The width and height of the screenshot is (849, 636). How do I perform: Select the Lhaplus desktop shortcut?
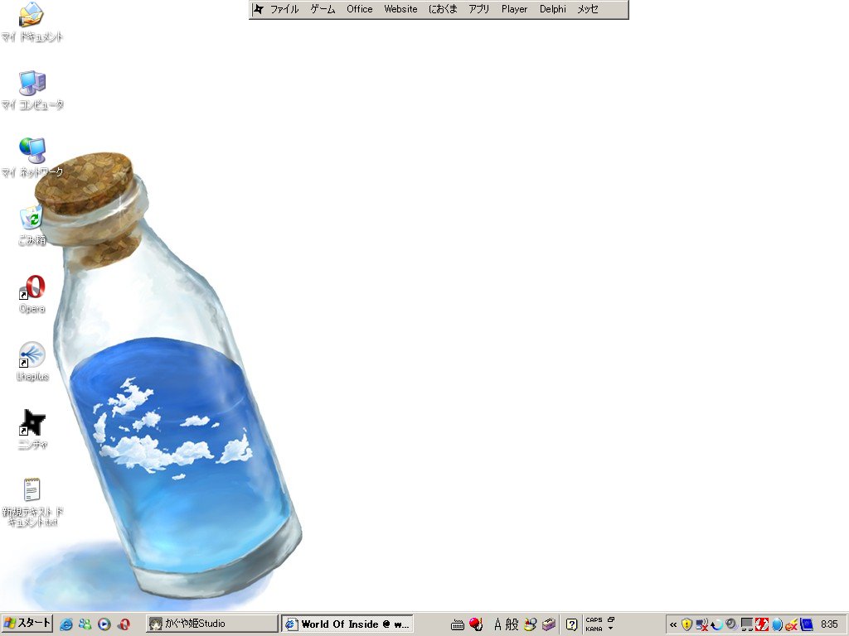[x=32, y=361]
